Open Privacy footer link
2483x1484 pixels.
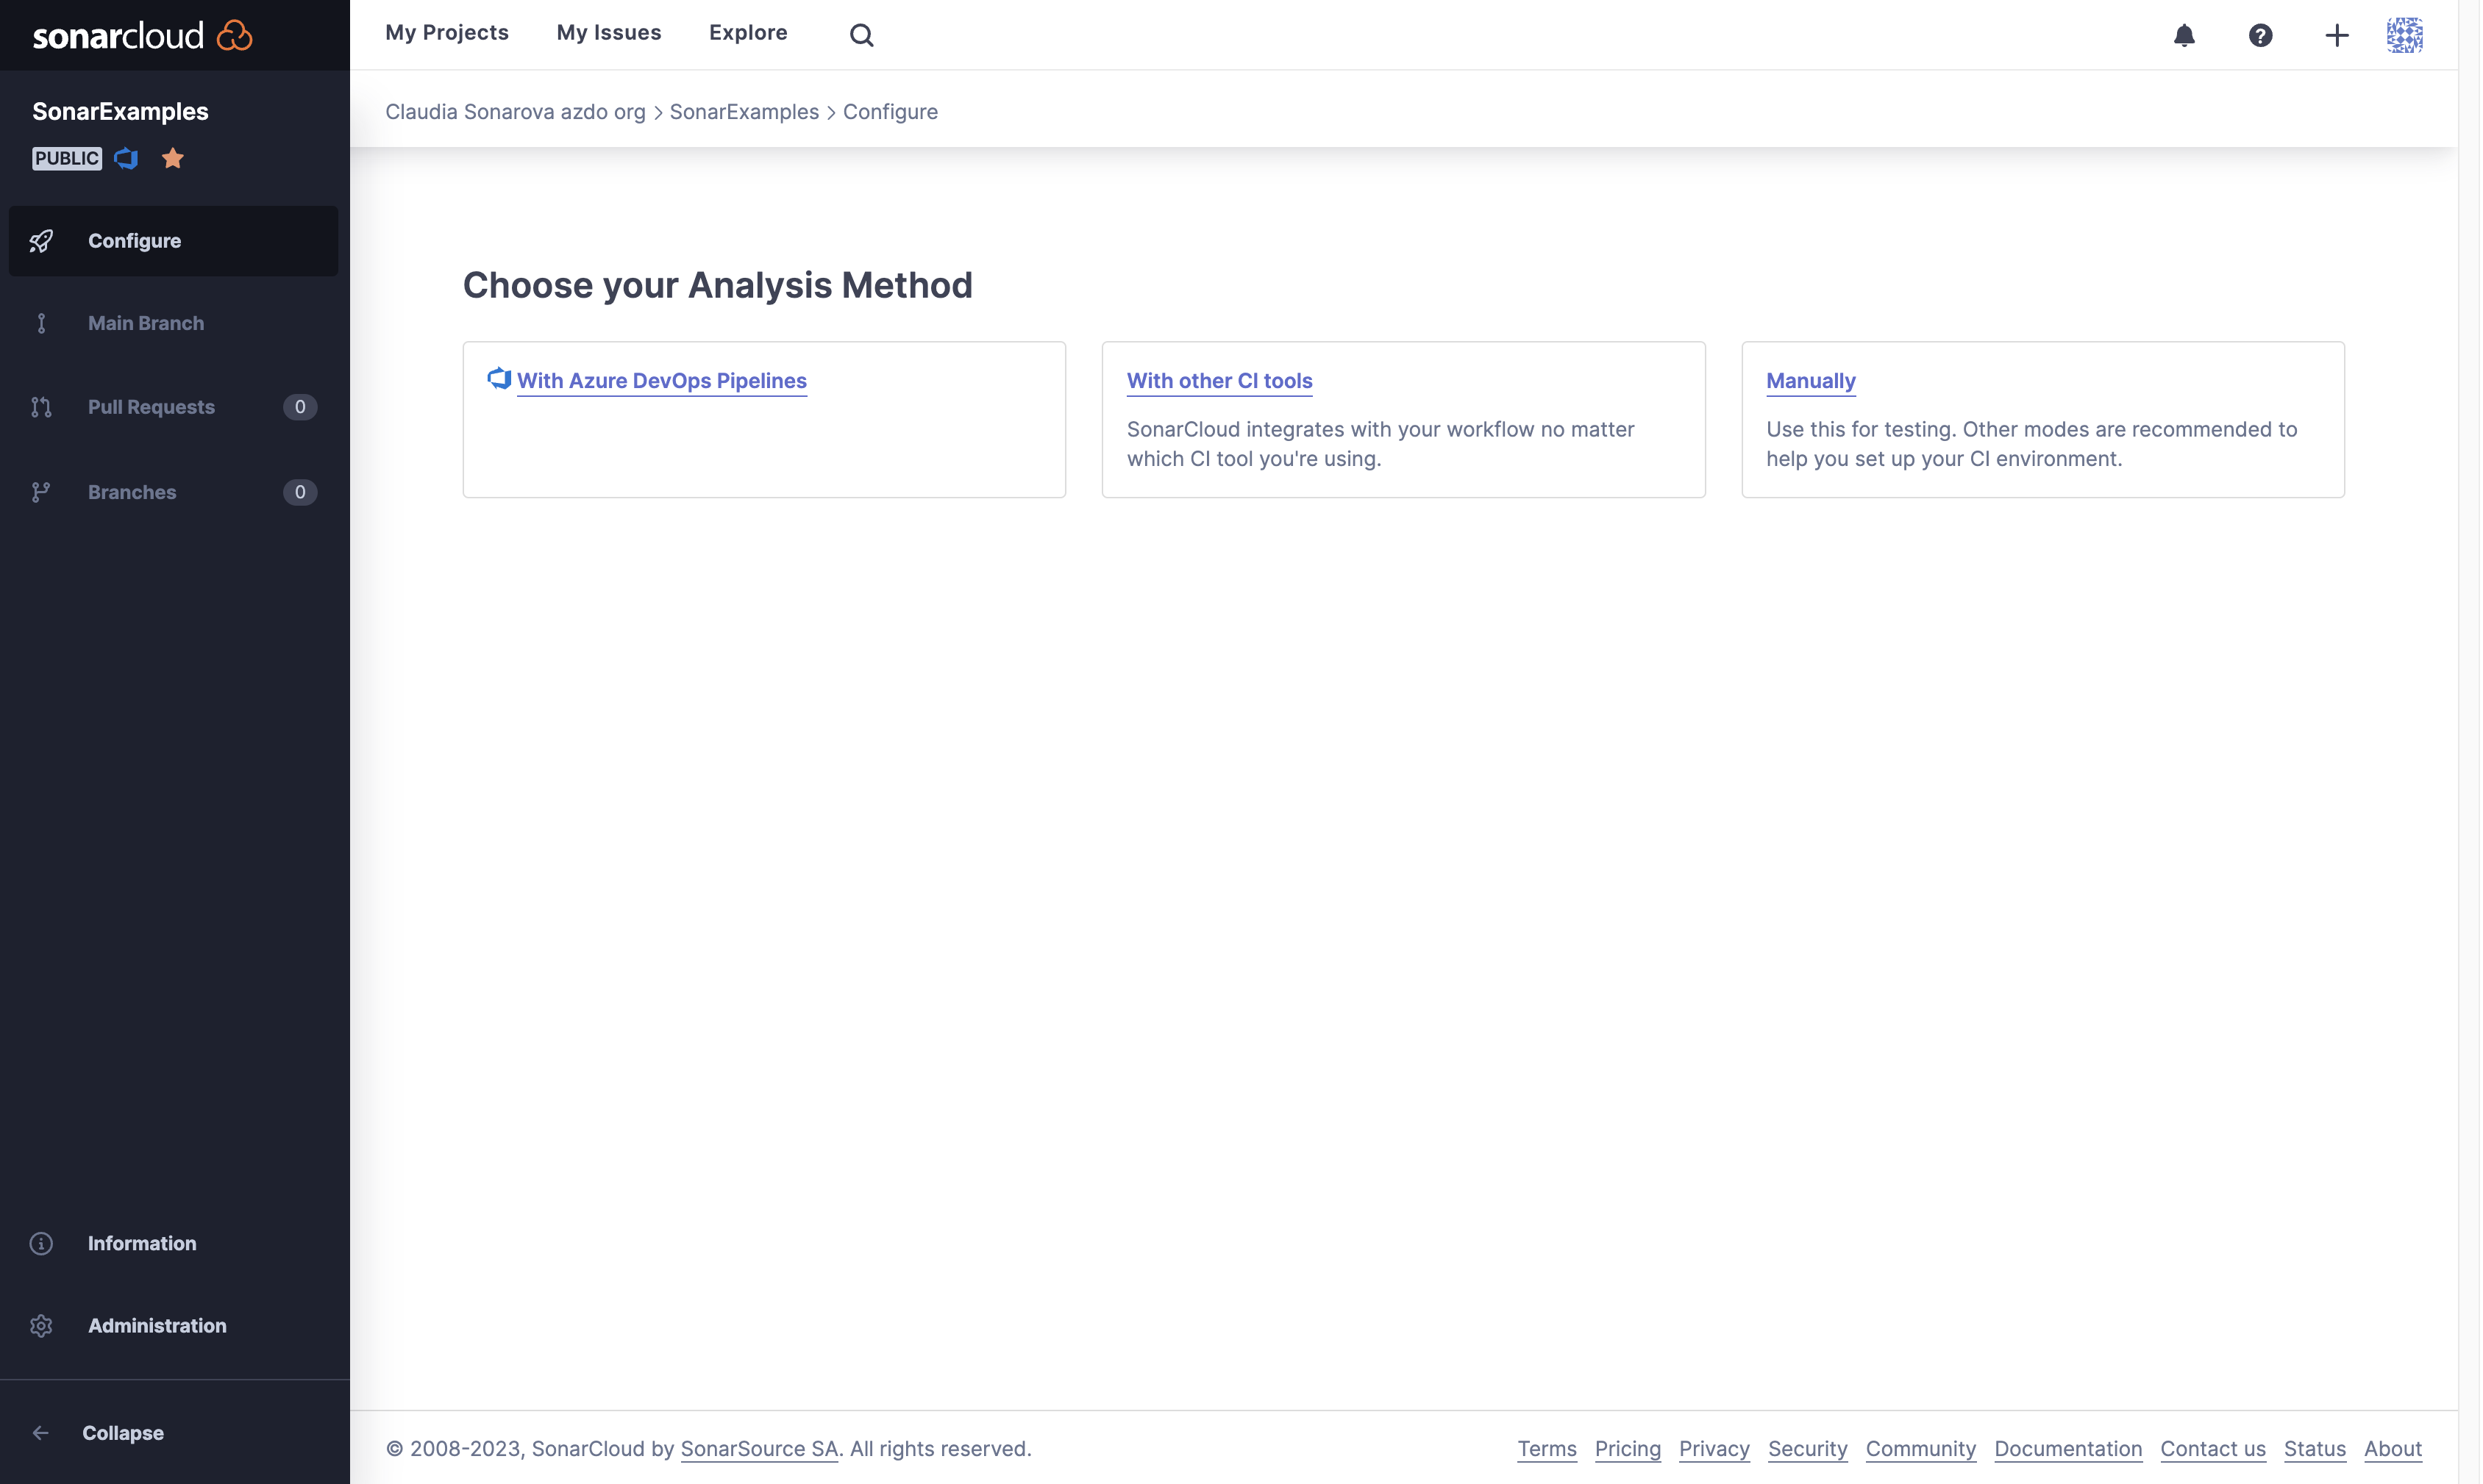pyautogui.click(x=1714, y=1449)
